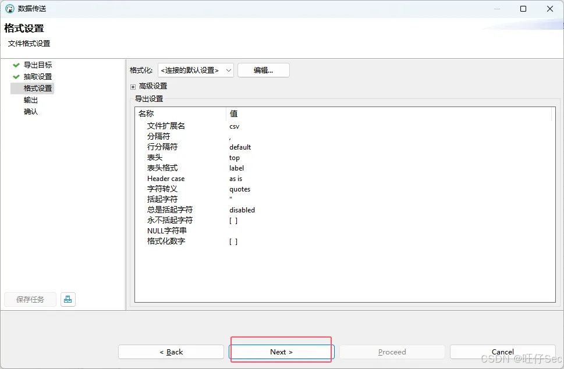Click the 括起字符 quote mark value

(x=230, y=199)
